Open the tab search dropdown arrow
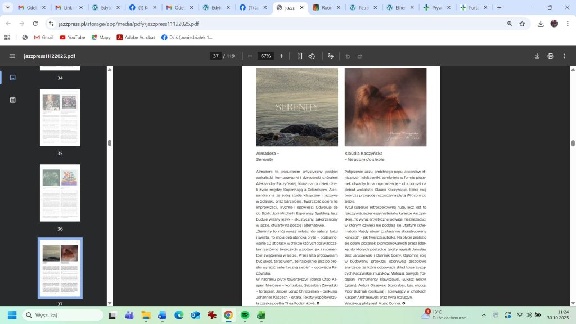576x324 pixels. [8, 8]
